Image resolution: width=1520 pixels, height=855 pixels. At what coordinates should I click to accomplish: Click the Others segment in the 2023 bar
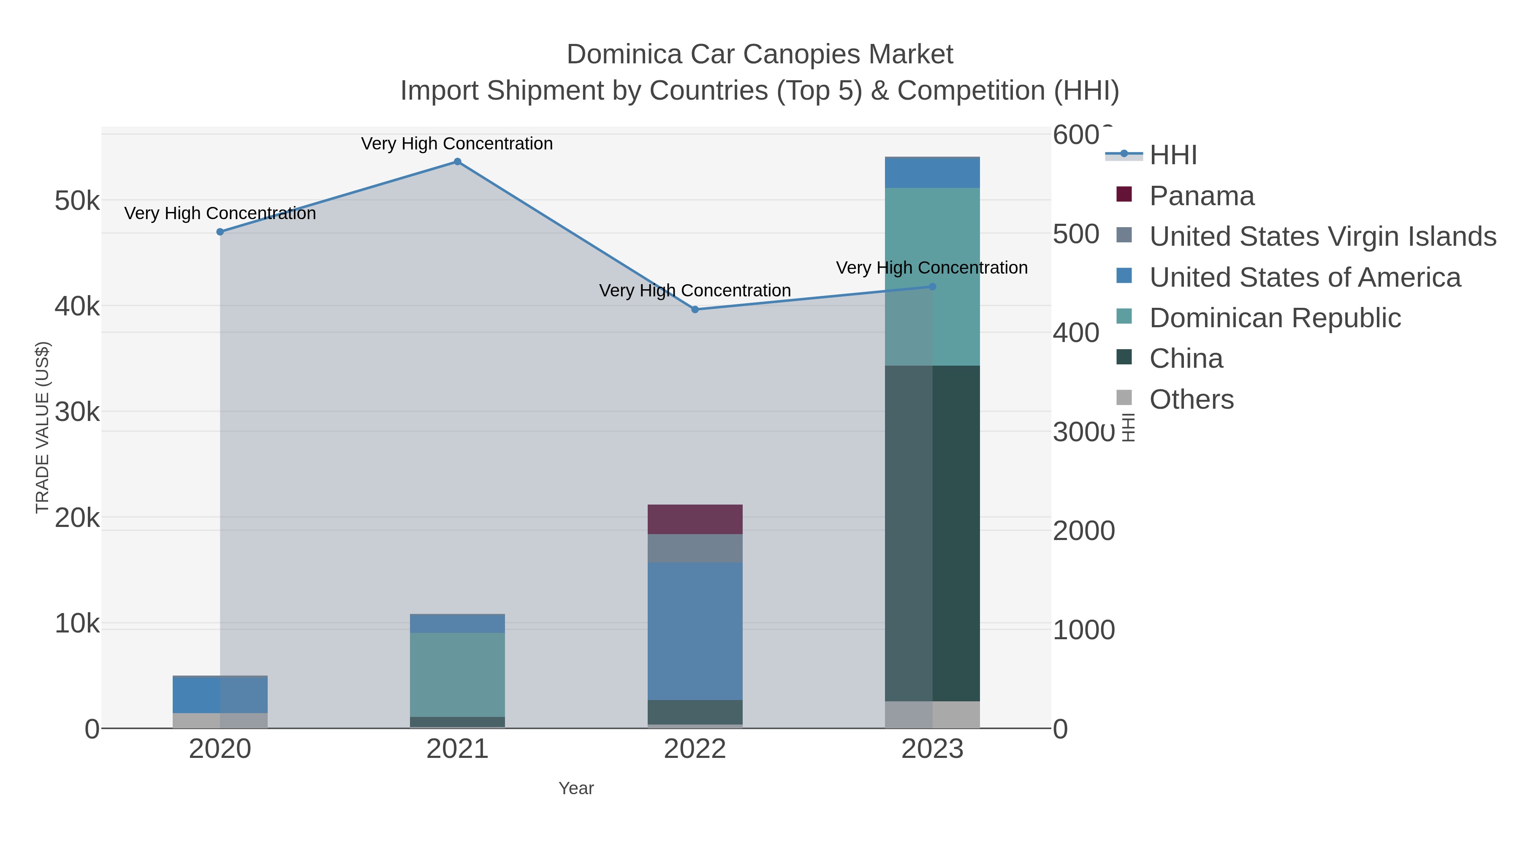click(932, 714)
